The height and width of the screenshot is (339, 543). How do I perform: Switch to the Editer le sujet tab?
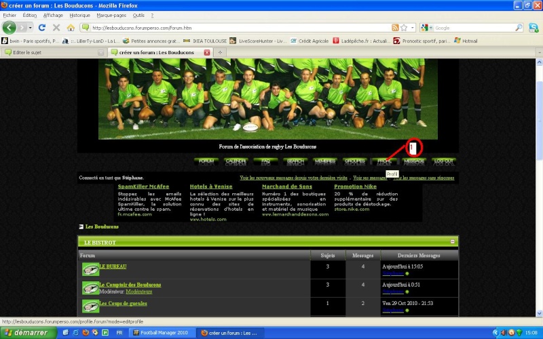click(53, 53)
